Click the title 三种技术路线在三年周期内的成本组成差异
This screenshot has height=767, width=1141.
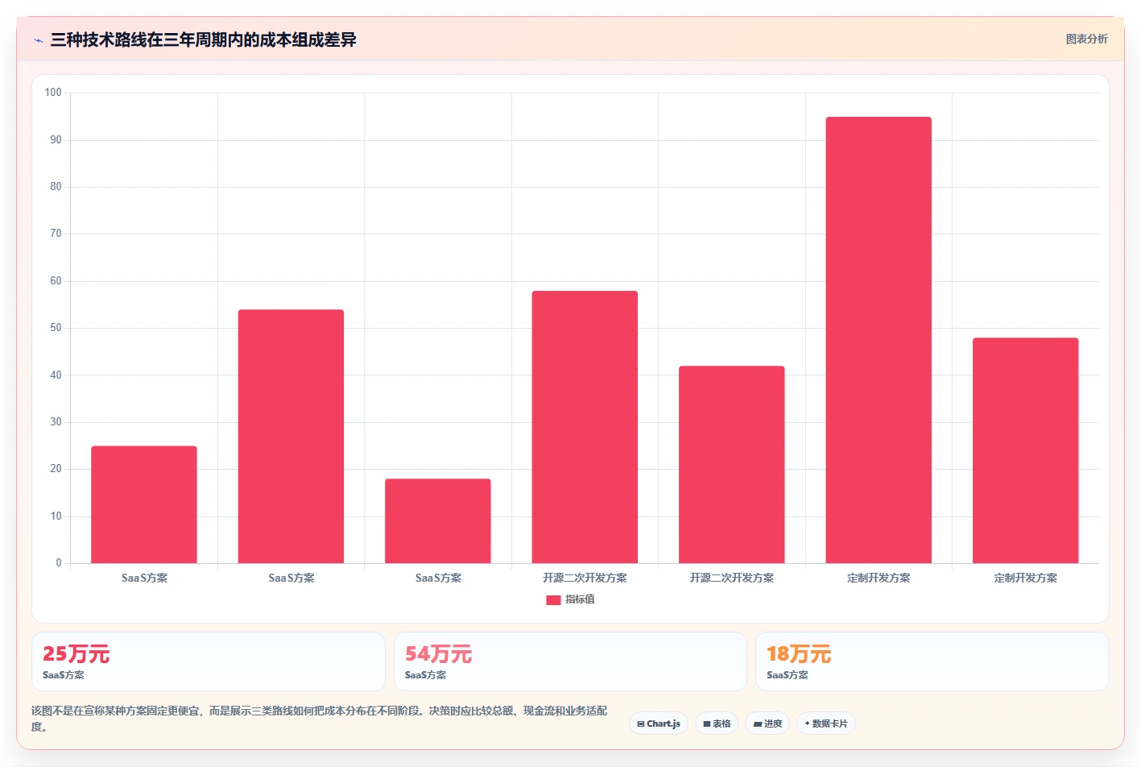click(203, 39)
